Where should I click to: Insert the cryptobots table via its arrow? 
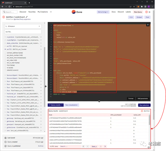point(41,37)
